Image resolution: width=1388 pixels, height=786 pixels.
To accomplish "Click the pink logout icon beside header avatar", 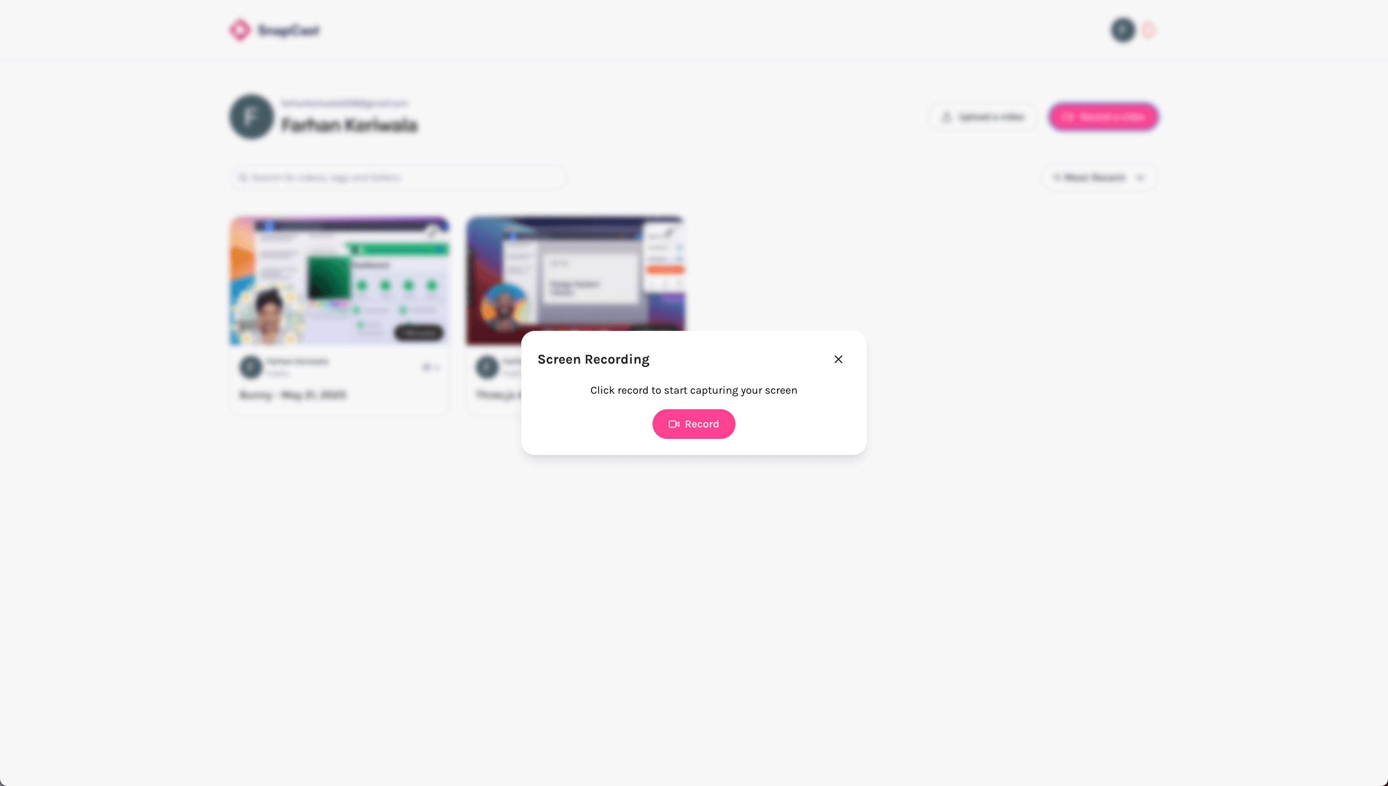I will click(x=1148, y=30).
